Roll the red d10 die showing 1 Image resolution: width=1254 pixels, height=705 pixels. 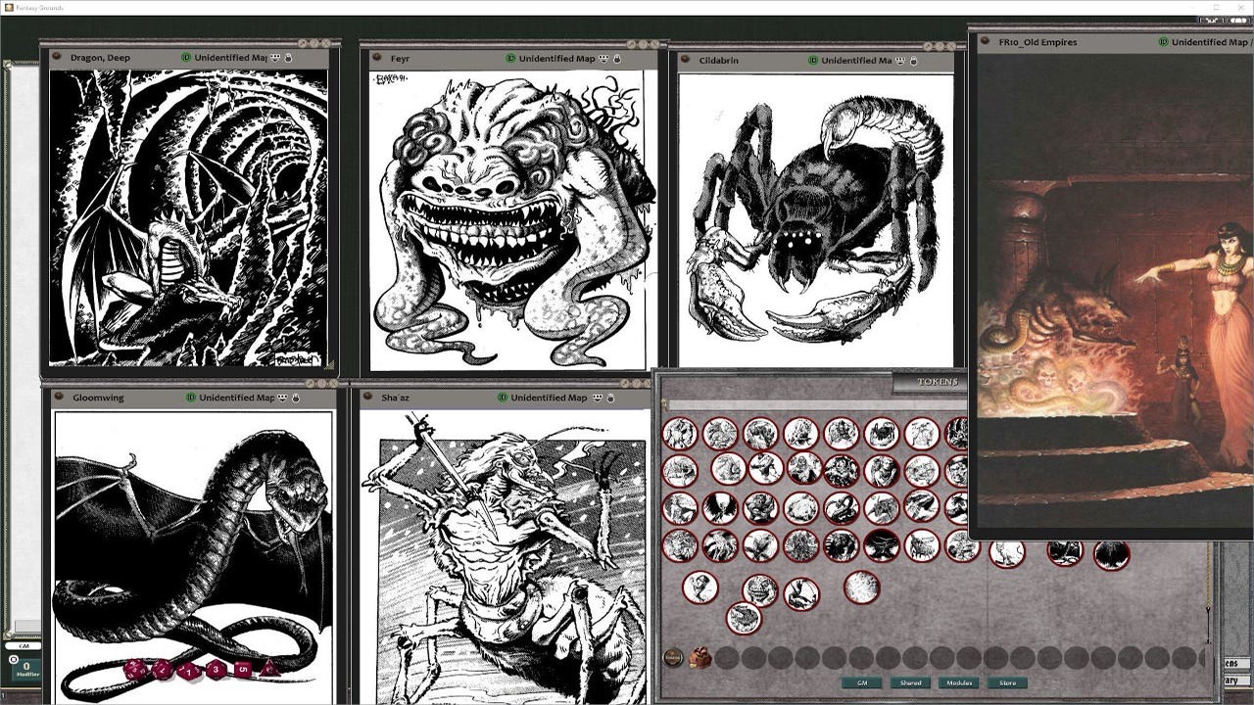189,671
